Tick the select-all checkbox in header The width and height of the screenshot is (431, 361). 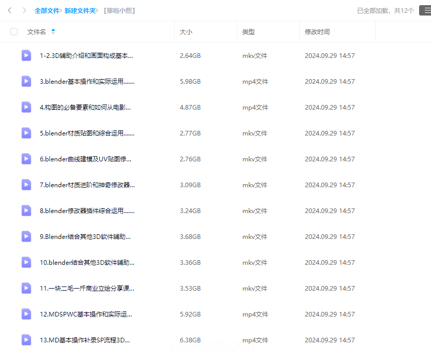pos(14,32)
